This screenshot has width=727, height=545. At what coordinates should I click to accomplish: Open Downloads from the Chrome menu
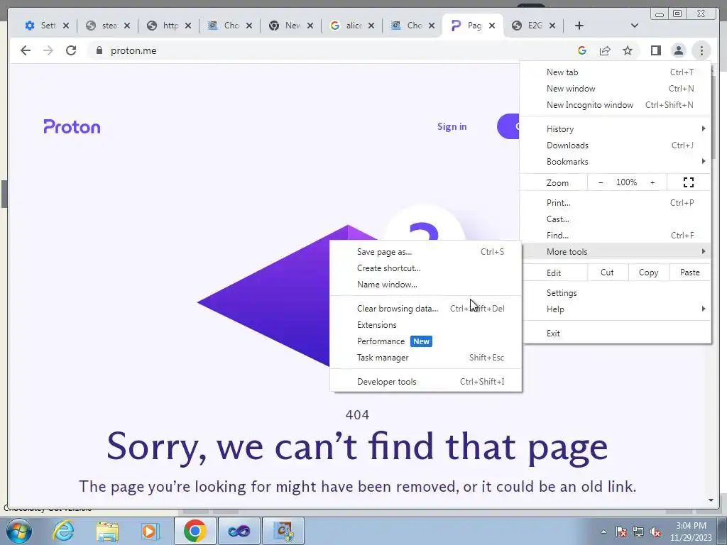(x=617, y=145)
